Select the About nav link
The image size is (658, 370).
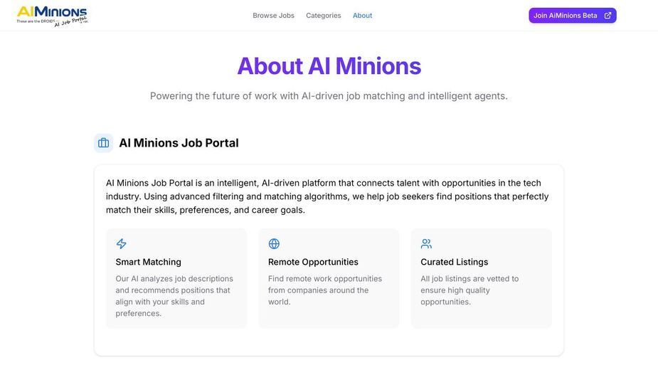pyautogui.click(x=362, y=16)
